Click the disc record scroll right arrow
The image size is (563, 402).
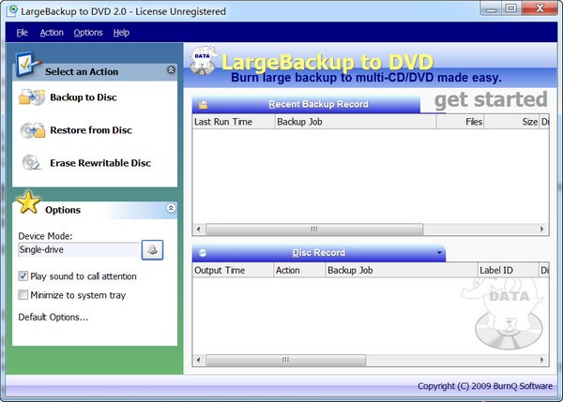pos(542,360)
